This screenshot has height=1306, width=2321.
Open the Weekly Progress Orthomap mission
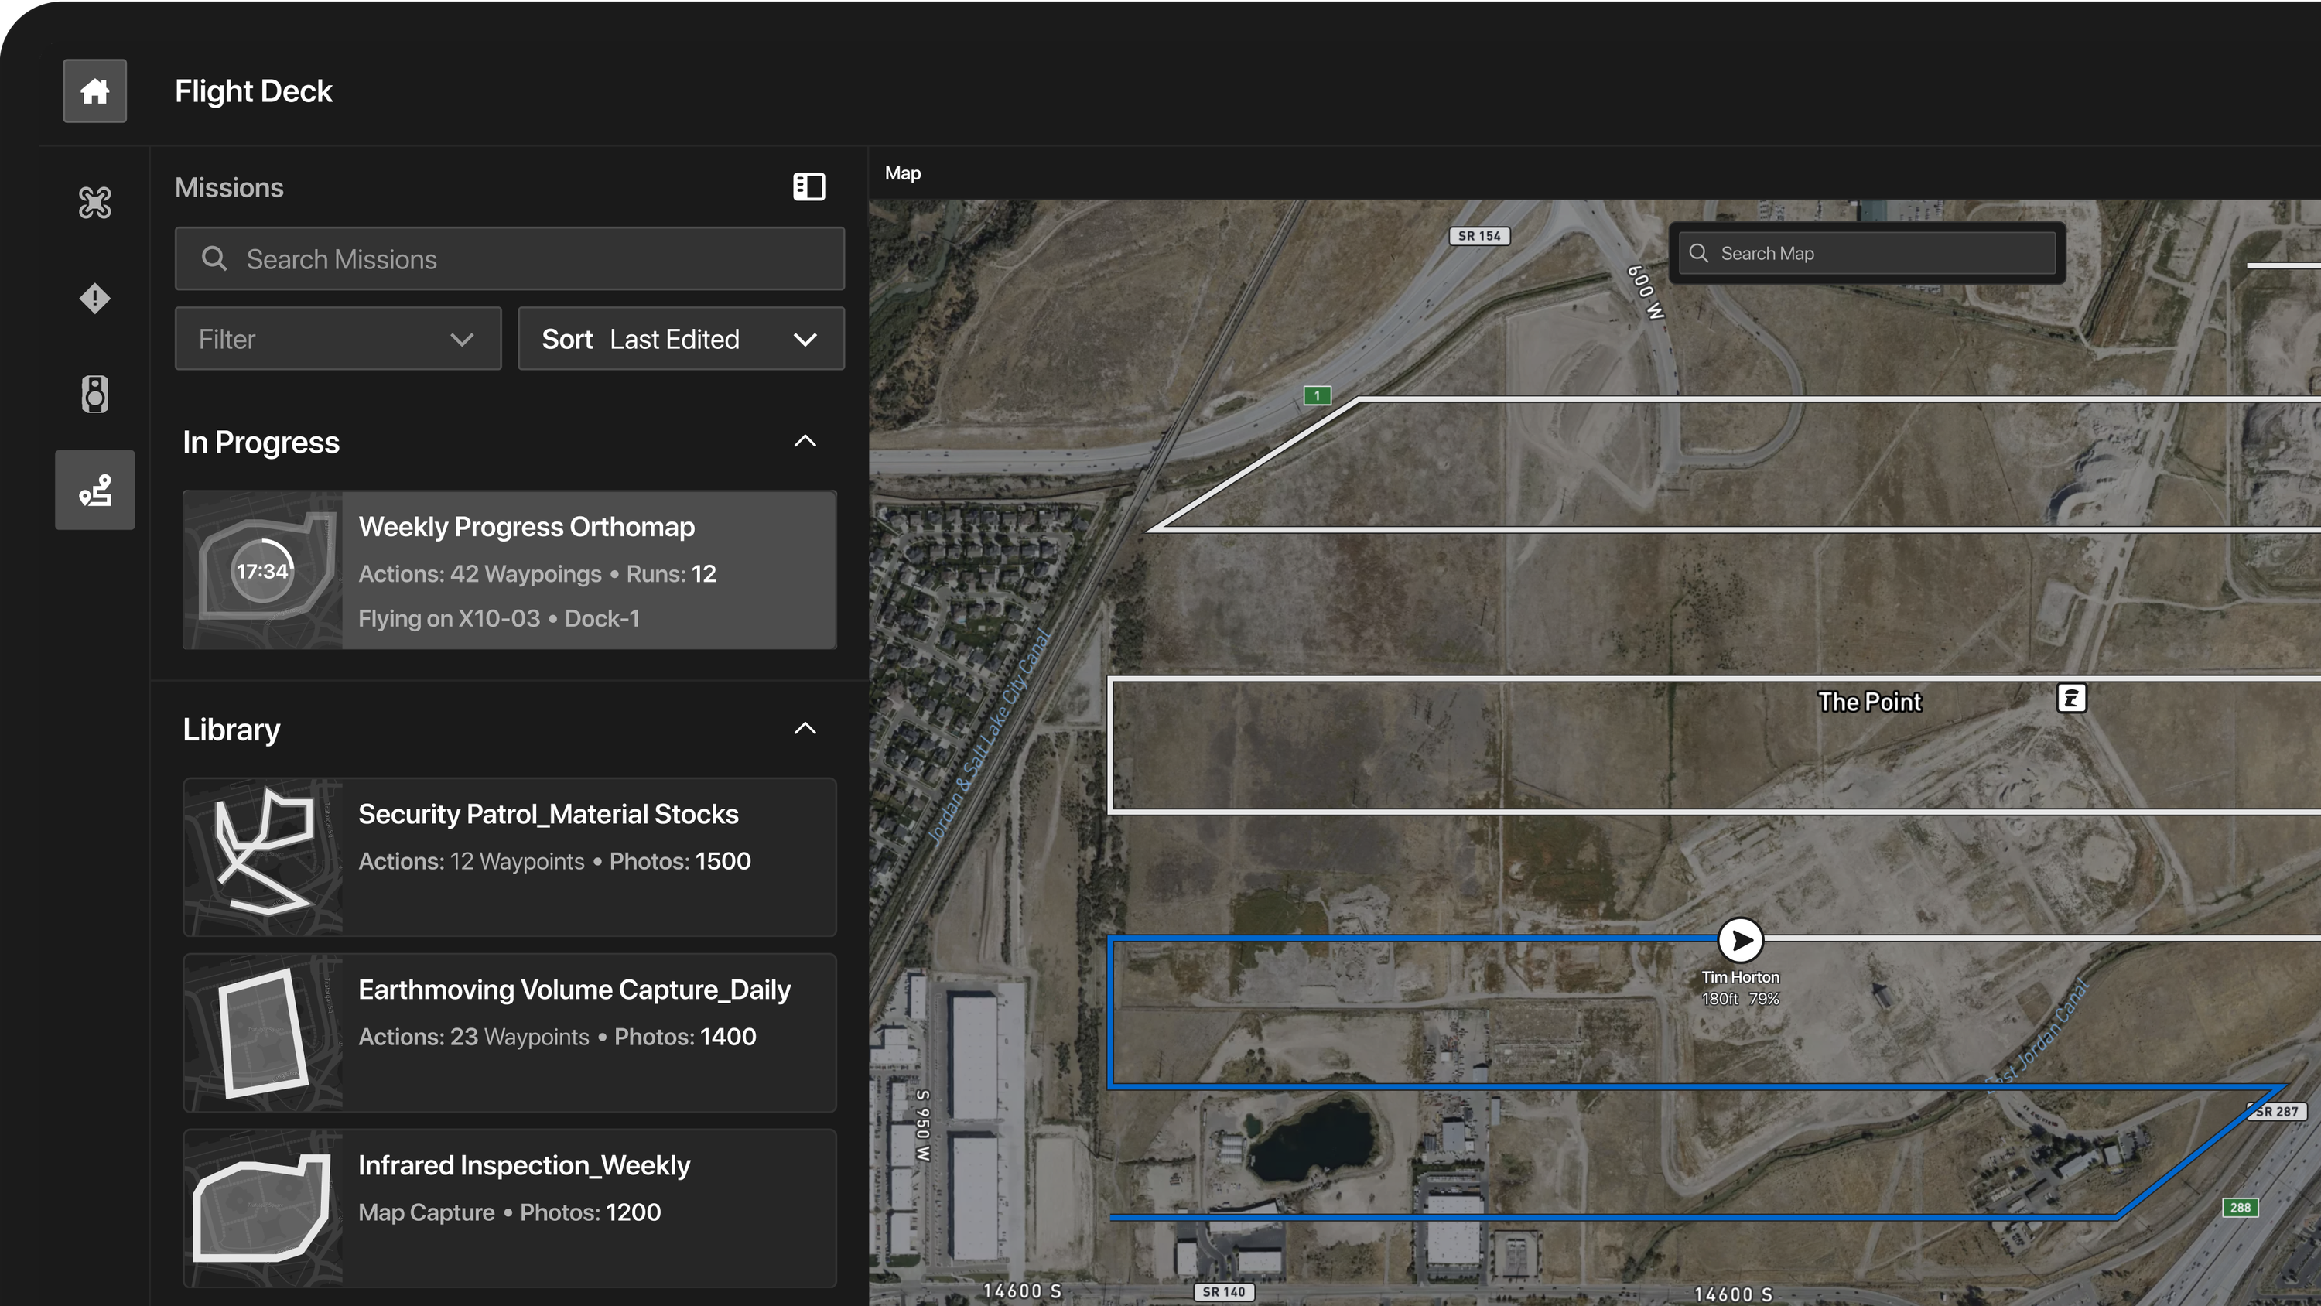(x=509, y=569)
